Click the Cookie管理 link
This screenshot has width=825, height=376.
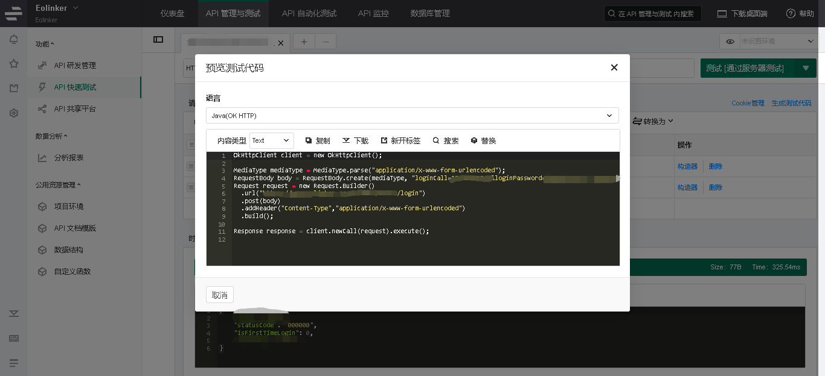coord(748,103)
